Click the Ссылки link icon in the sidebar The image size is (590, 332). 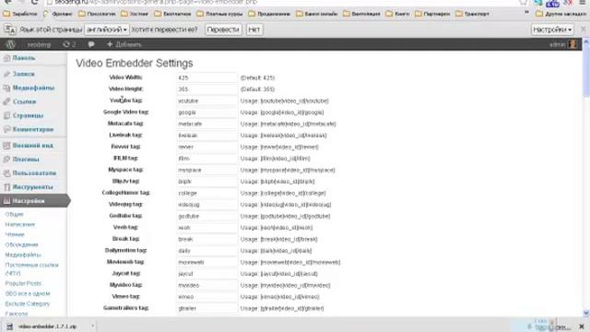coord(6,101)
